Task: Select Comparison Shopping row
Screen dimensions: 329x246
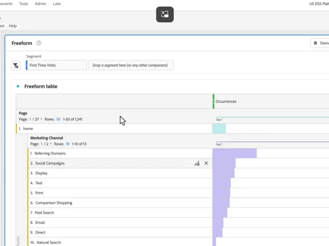Action: coord(120,203)
